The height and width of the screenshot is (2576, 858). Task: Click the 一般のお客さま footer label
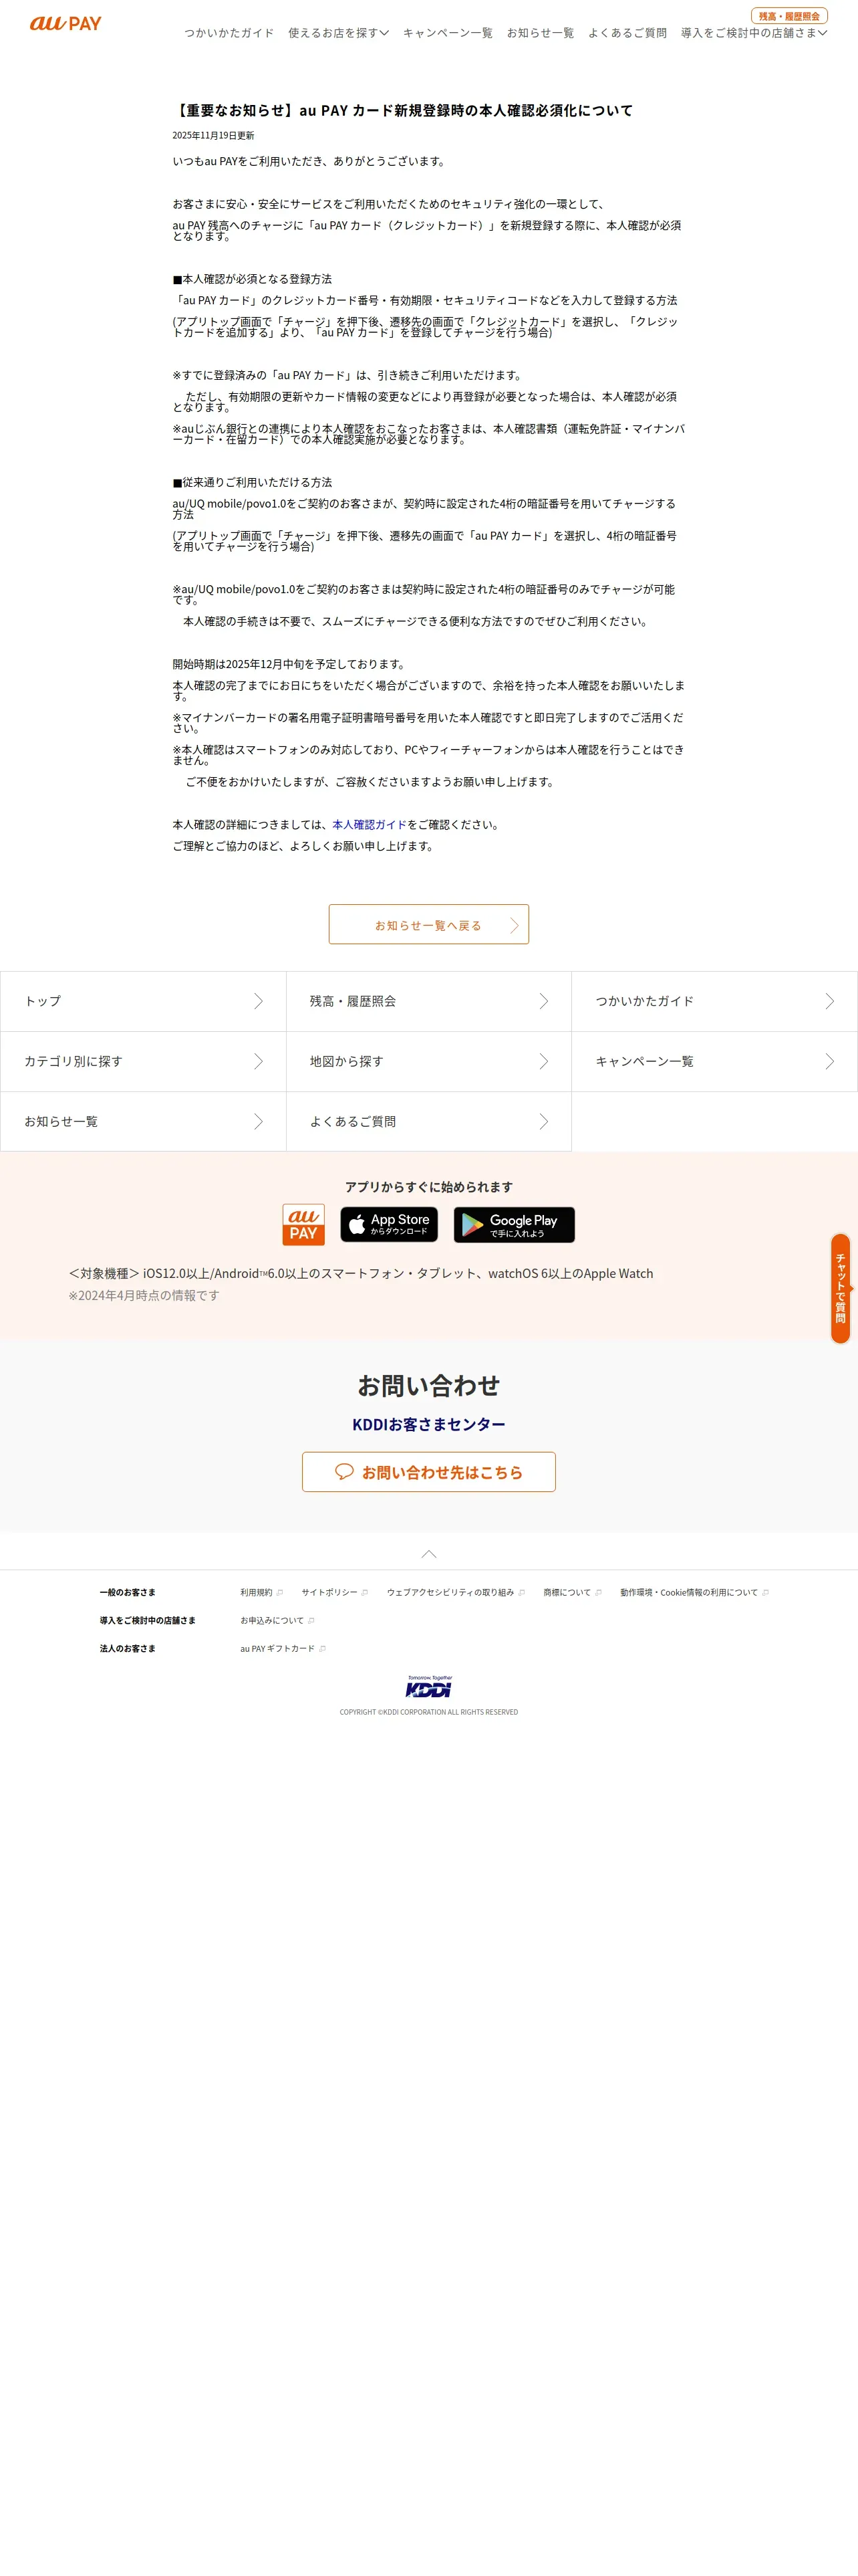(128, 1592)
